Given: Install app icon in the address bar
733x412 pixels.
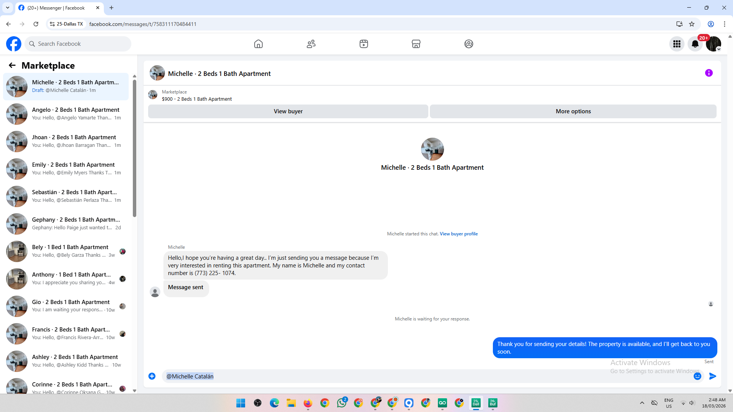Looking at the screenshot, I should [680, 24].
